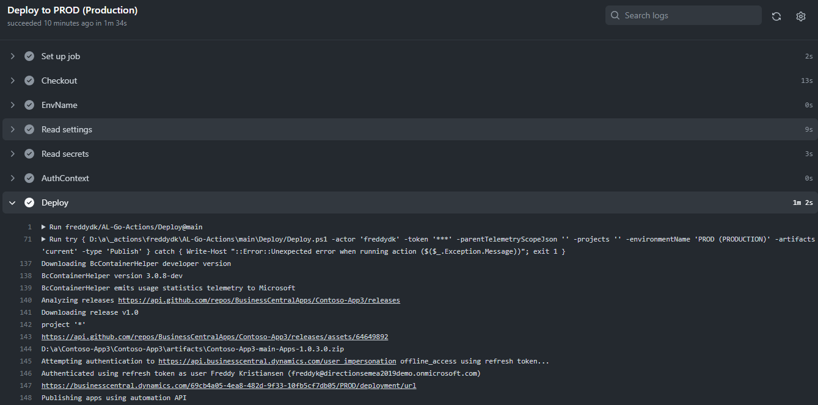Click the checkmark icon next to Checkout
The image size is (818, 405).
click(29, 80)
